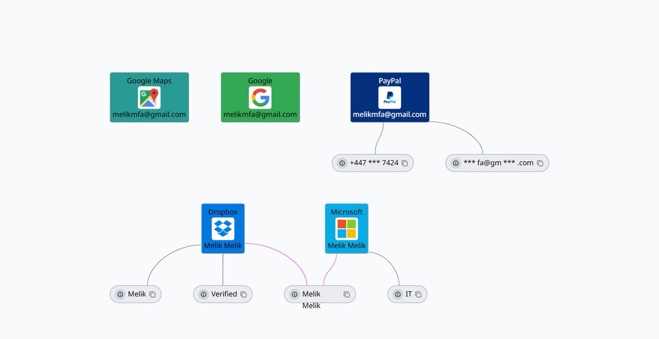Select the Dropbox card title
Image resolution: width=659 pixels, height=339 pixels.
(x=223, y=212)
